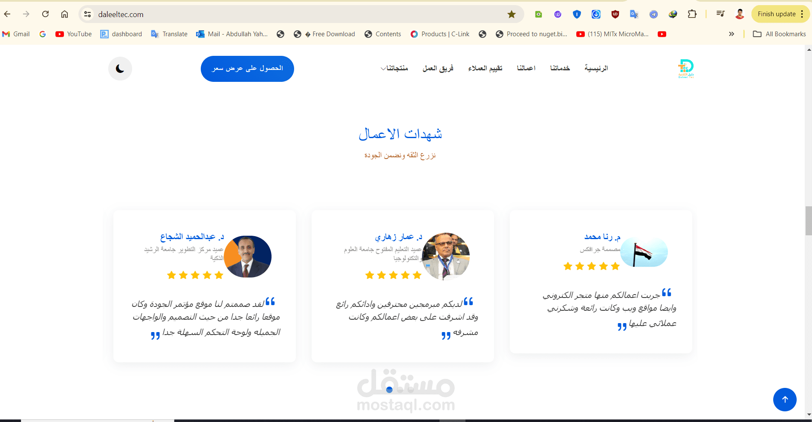Click the scroll-to-top arrow button
Viewport: 812px width, 422px height.
click(785, 399)
